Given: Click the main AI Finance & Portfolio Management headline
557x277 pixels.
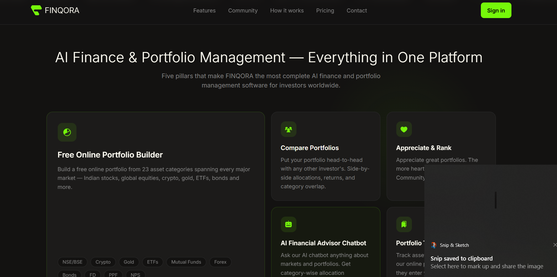Looking at the screenshot, I should [x=269, y=58].
